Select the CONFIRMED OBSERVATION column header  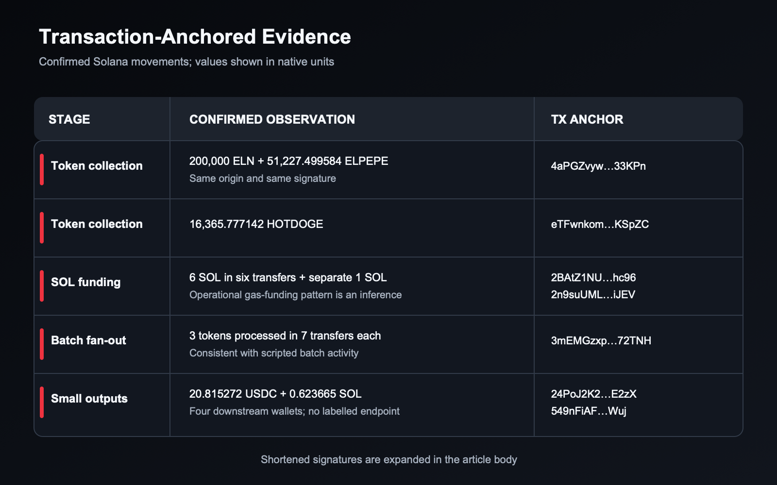tap(272, 119)
